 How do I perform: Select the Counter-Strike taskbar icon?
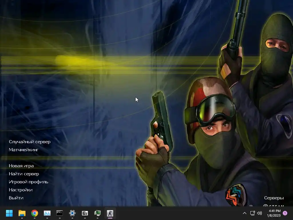110,213
